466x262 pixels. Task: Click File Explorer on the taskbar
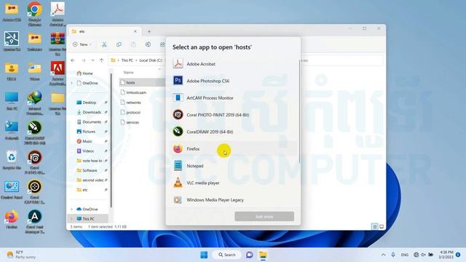pyautogui.click(x=263, y=255)
